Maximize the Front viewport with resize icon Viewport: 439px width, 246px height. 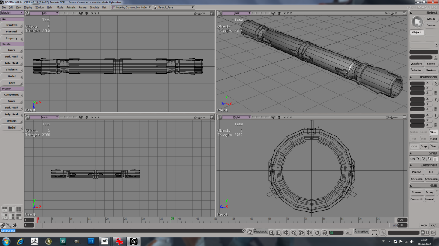coord(212,117)
